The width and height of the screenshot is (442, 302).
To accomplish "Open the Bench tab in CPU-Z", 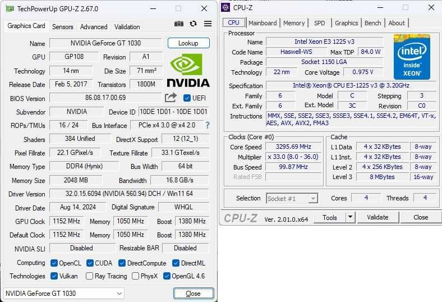I will (x=372, y=23).
